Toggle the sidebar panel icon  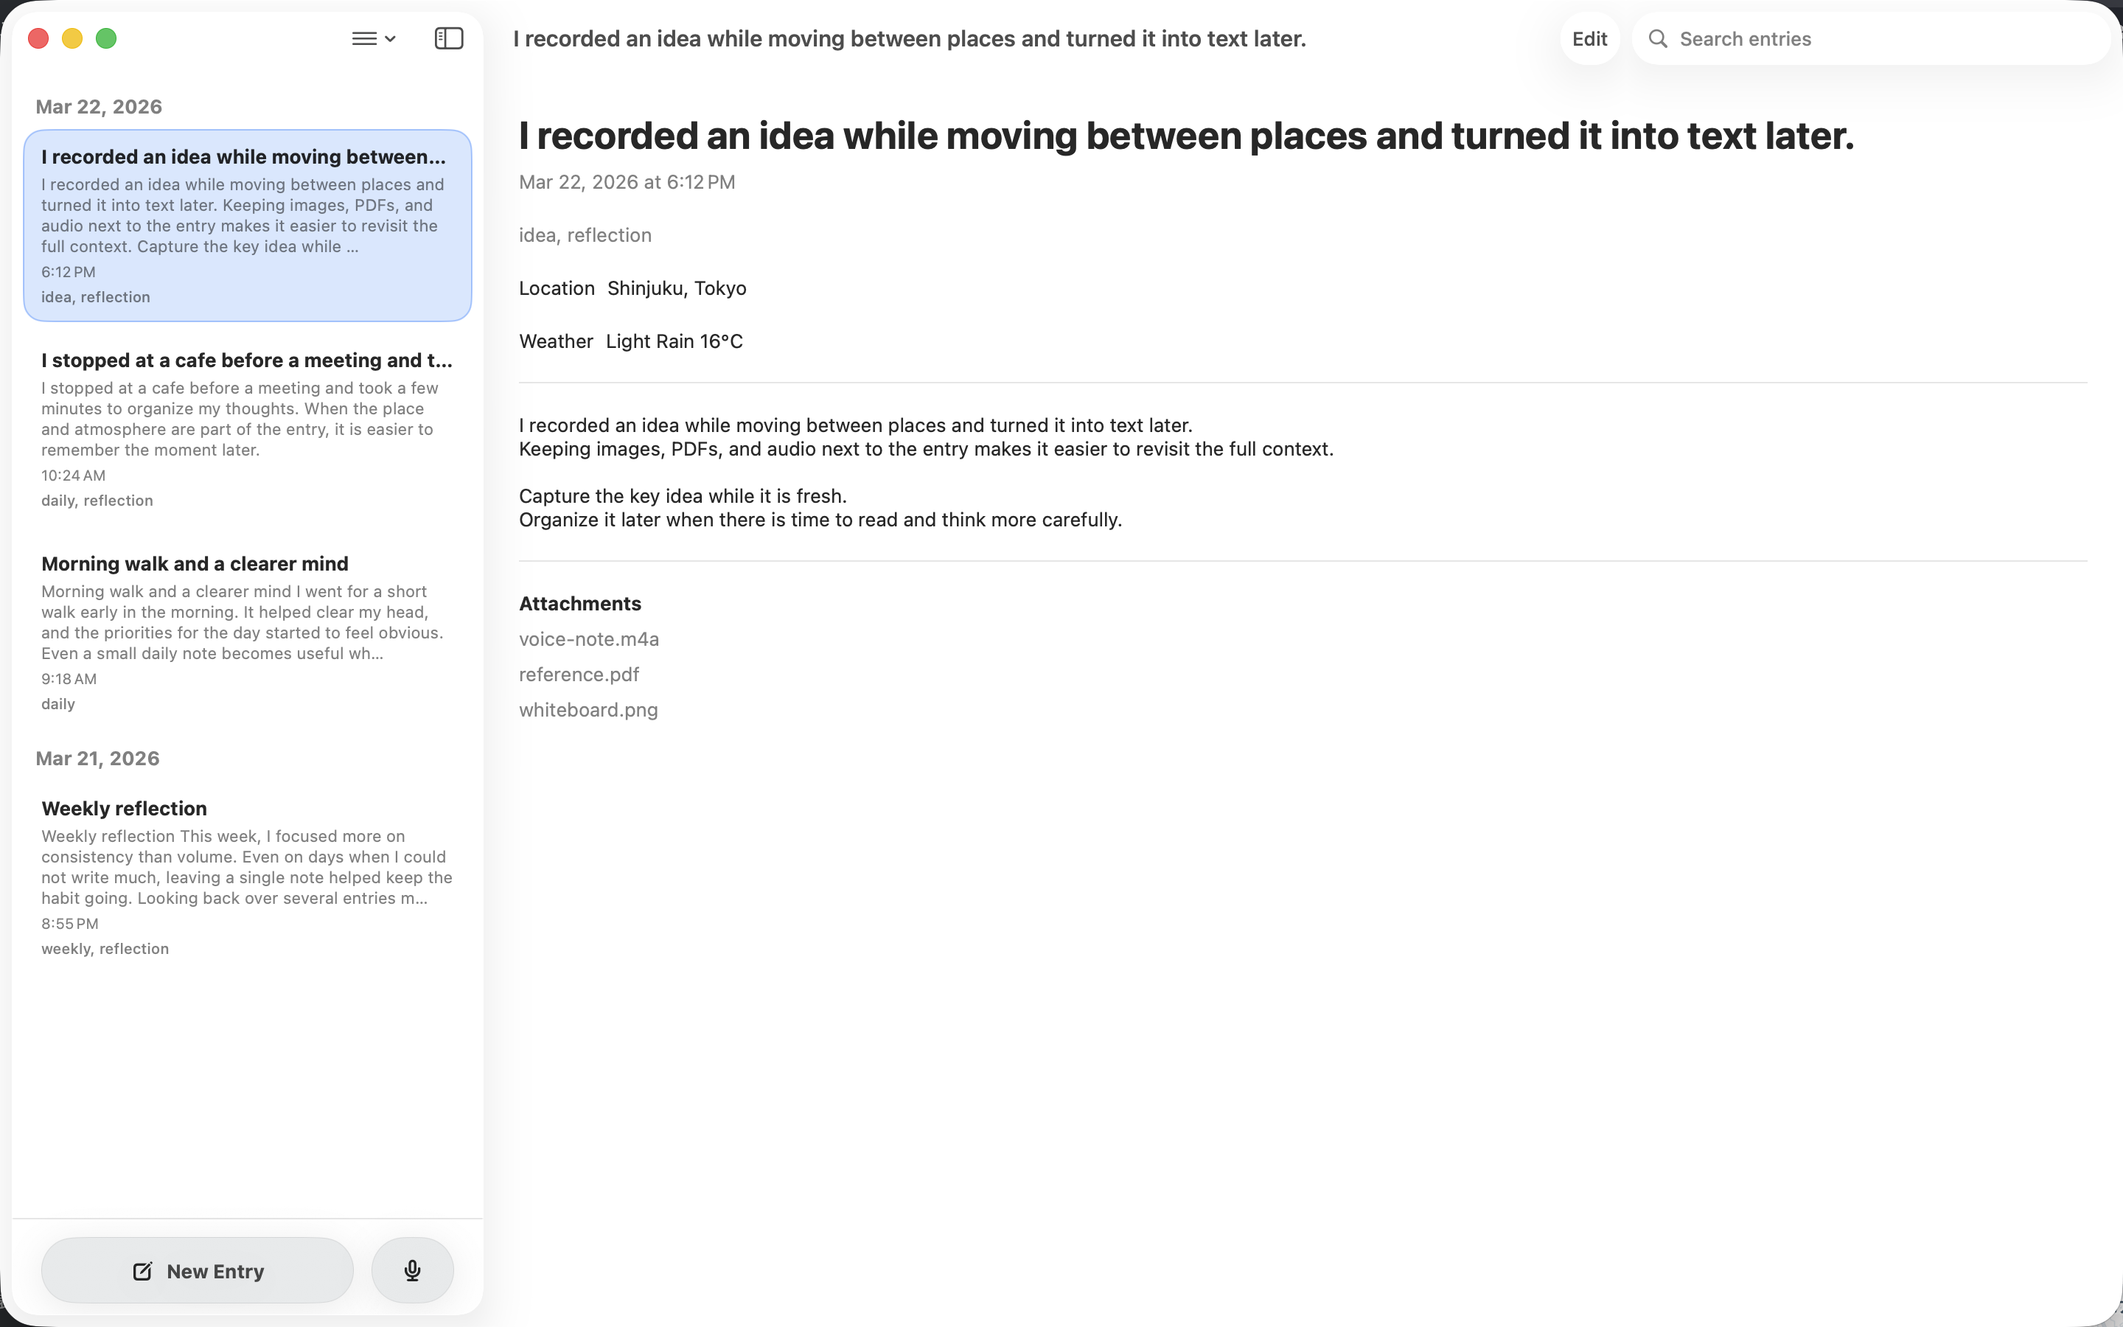pos(448,38)
